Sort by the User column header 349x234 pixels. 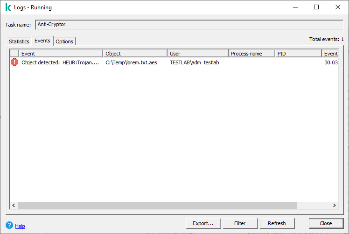coord(198,54)
